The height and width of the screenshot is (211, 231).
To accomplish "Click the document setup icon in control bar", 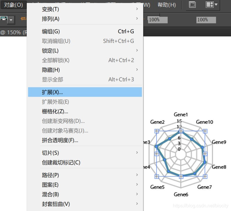I will [x=3, y=19].
